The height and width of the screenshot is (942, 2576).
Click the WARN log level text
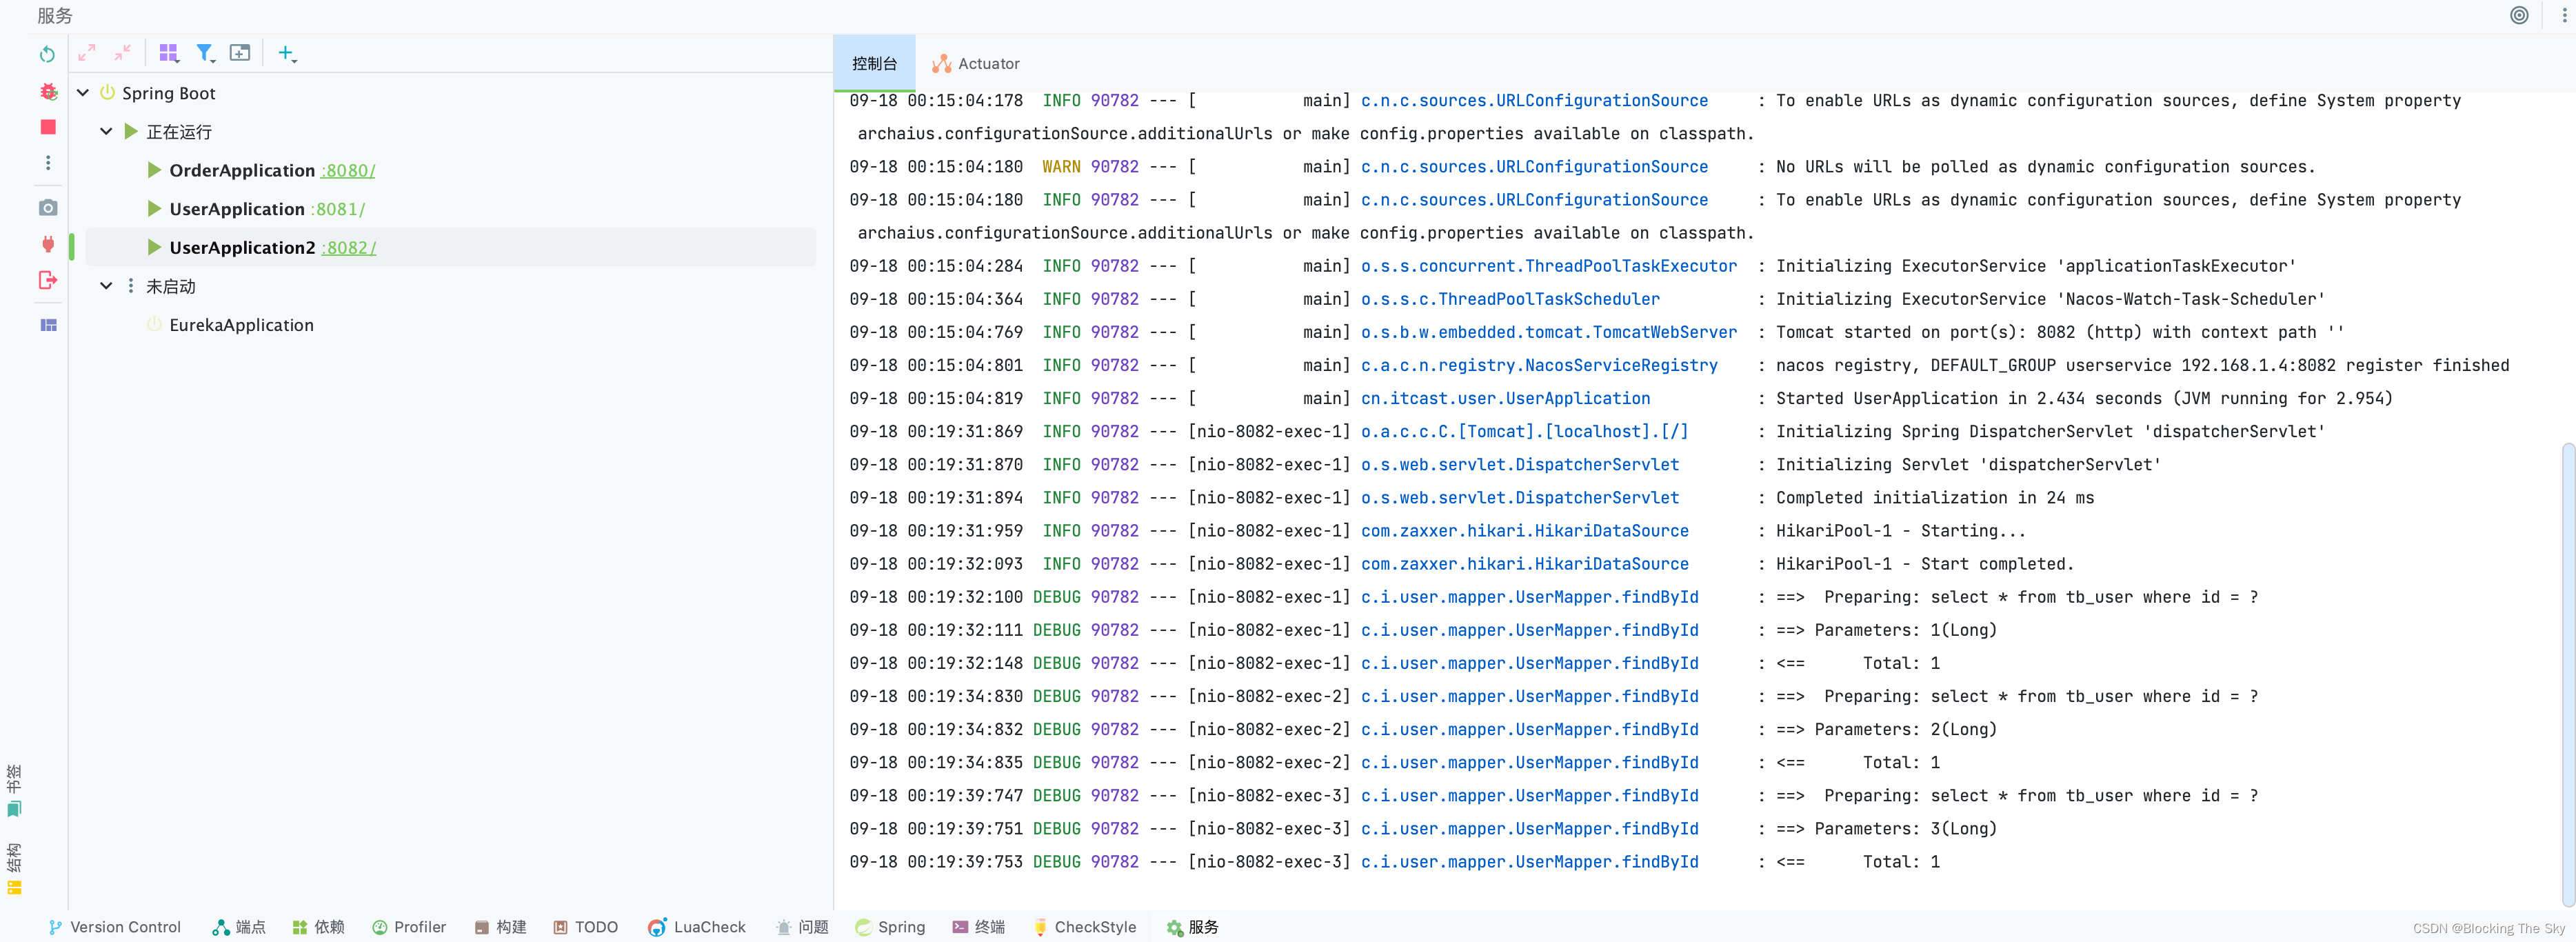pos(1061,167)
